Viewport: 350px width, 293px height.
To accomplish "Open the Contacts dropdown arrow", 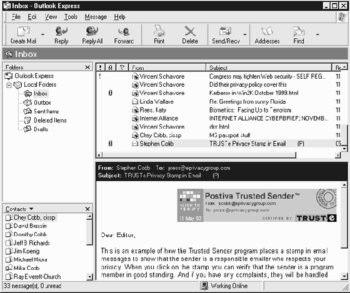I will [31, 209].
